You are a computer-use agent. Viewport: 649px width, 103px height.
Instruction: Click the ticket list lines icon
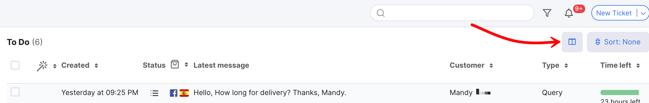click(154, 93)
